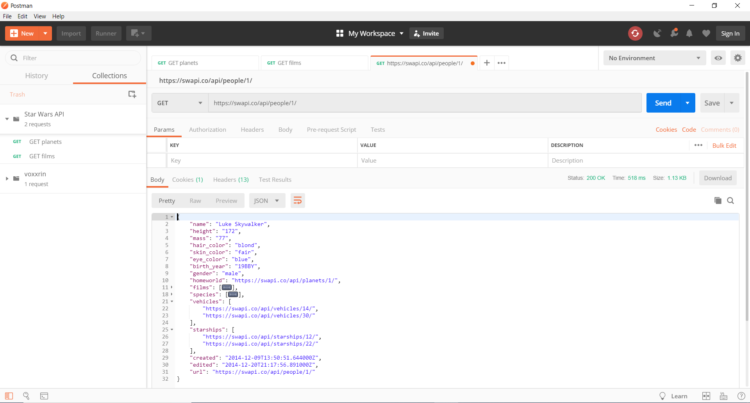Toggle two-pane view in bottom-right corner
Viewport: 750px width, 403px height.
(706, 396)
